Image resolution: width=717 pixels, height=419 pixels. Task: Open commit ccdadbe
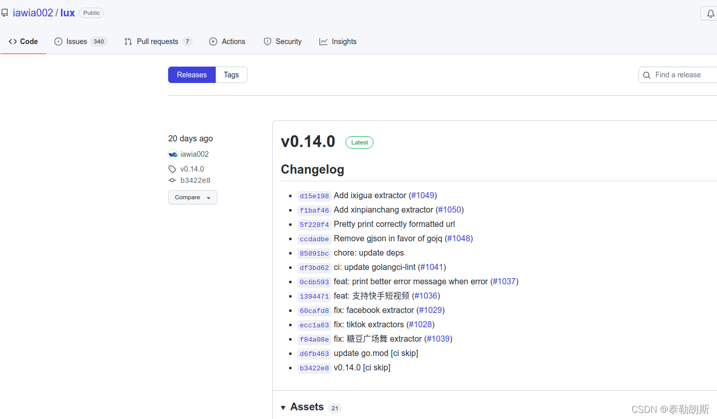coord(314,239)
